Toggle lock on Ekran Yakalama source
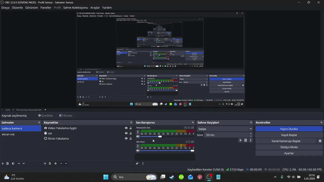The height and width of the screenshot is (182, 324). point(131,139)
